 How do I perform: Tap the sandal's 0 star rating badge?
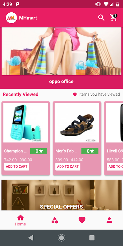click(90, 151)
